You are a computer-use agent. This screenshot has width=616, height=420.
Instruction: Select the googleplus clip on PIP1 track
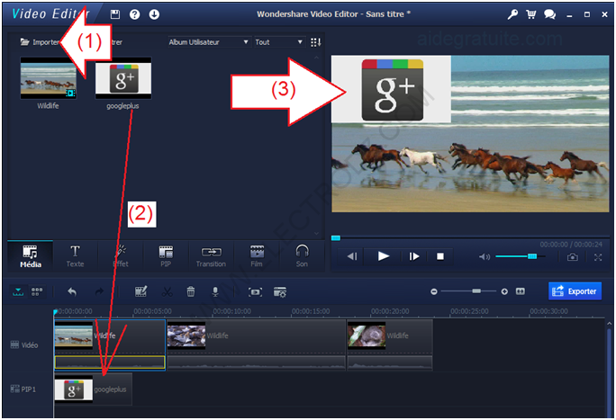(93, 389)
